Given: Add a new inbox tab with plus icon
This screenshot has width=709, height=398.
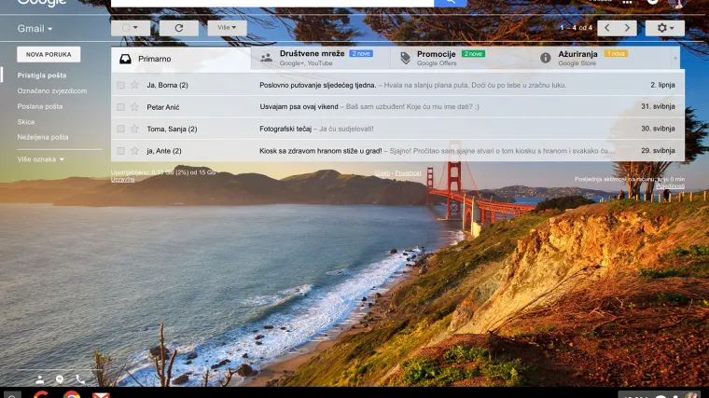Looking at the screenshot, I should (675, 59).
